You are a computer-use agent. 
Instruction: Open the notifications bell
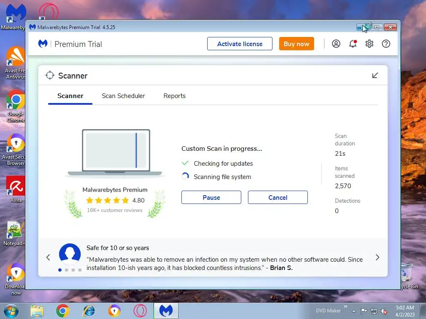(353, 44)
